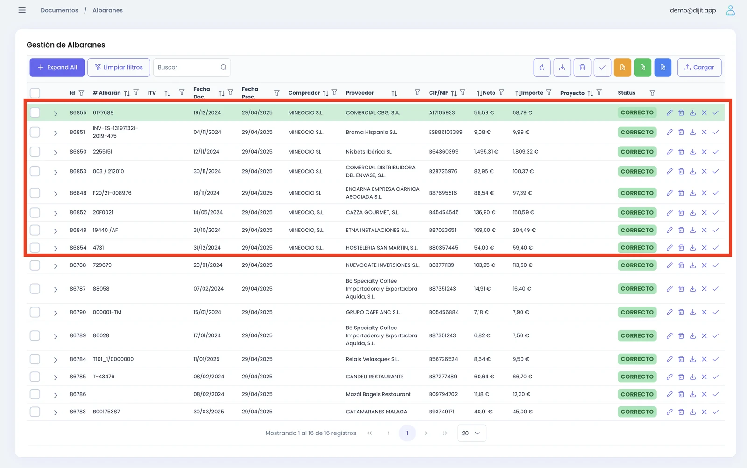Screen dimensions: 747x468
Task: Open the rows-per-page dropdown showing 20
Action: 472,433
